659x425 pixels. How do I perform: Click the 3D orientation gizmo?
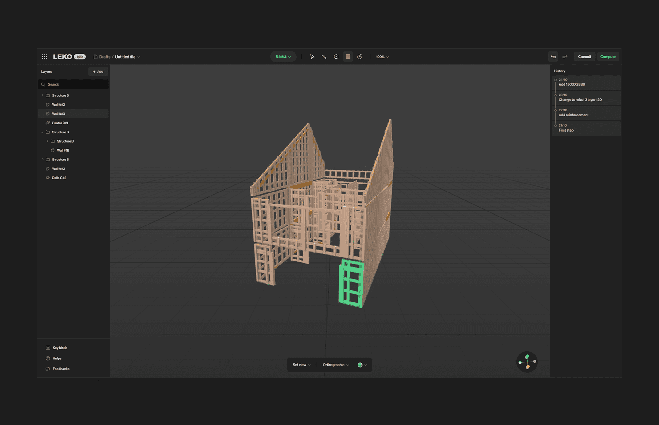tap(527, 362)
